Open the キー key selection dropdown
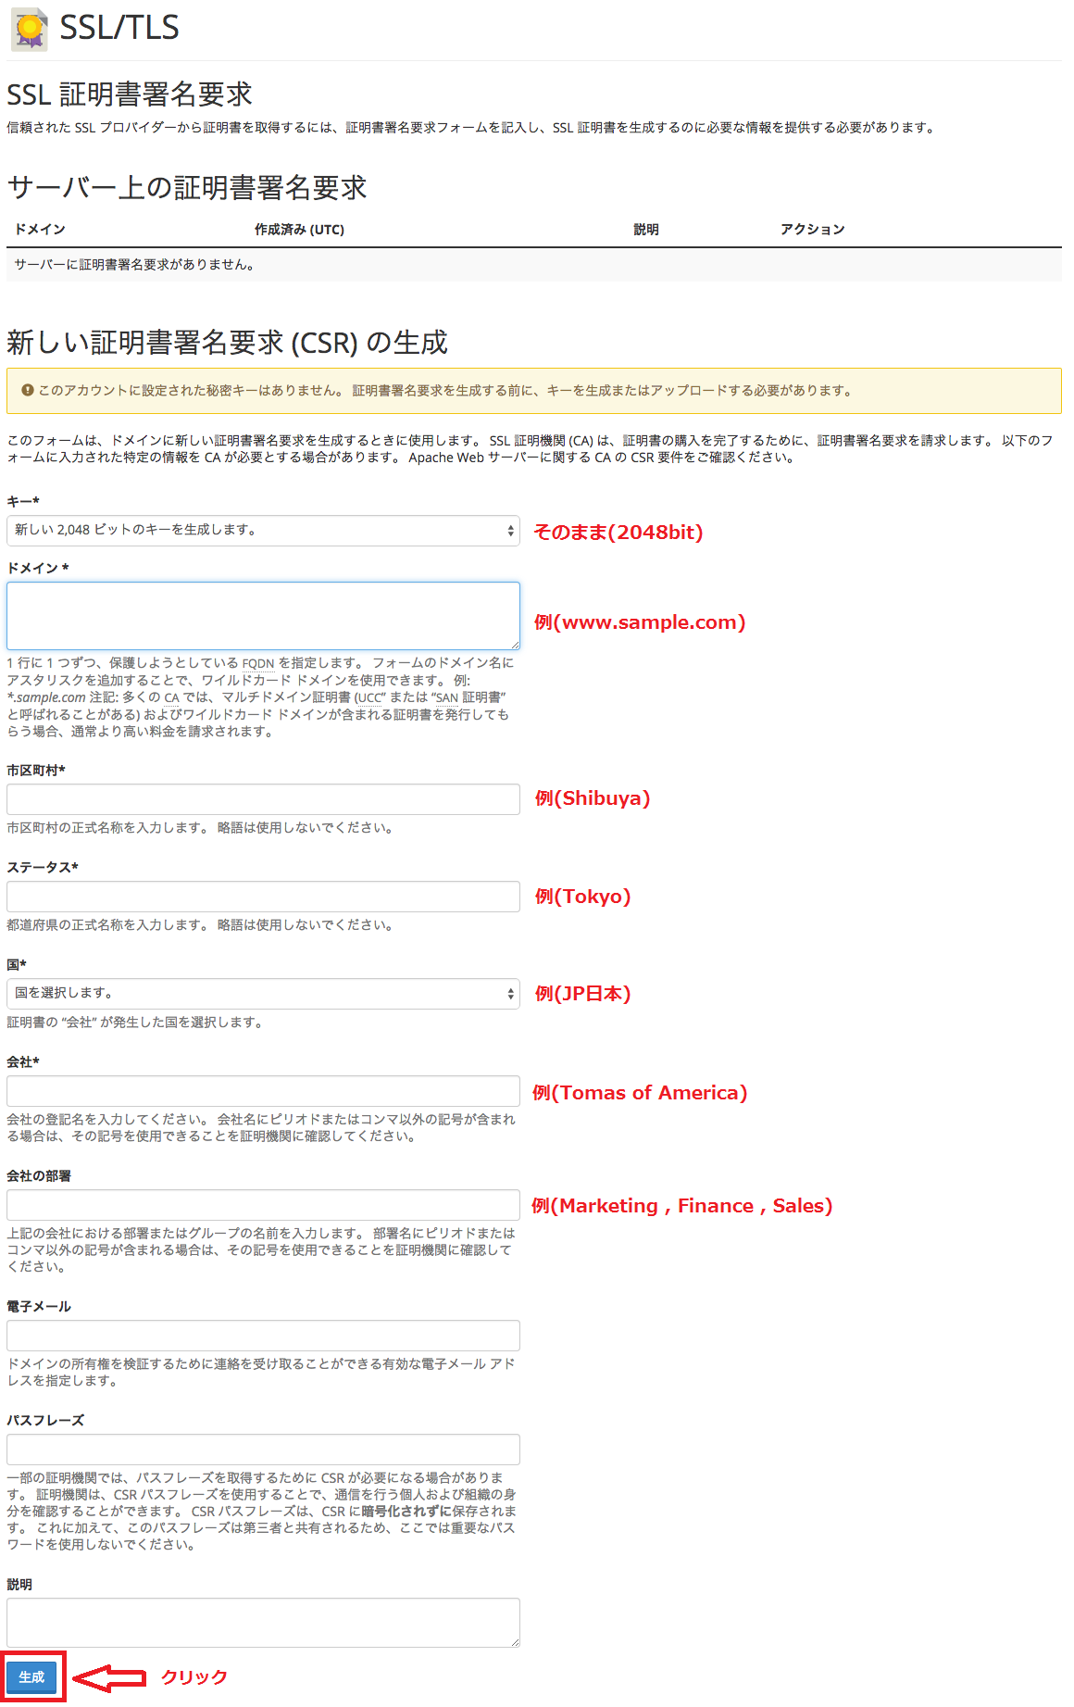This screenshot has width=1074, height=1707. pos(263,531)
